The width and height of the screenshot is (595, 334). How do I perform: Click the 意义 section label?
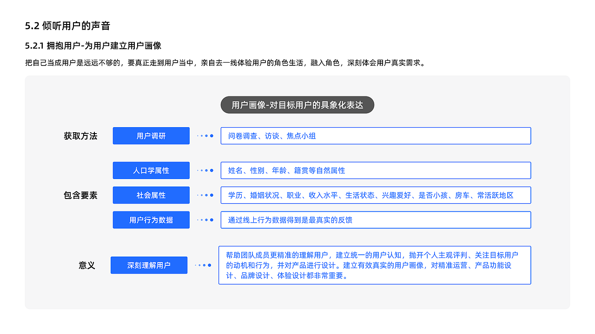click(86, 265)
